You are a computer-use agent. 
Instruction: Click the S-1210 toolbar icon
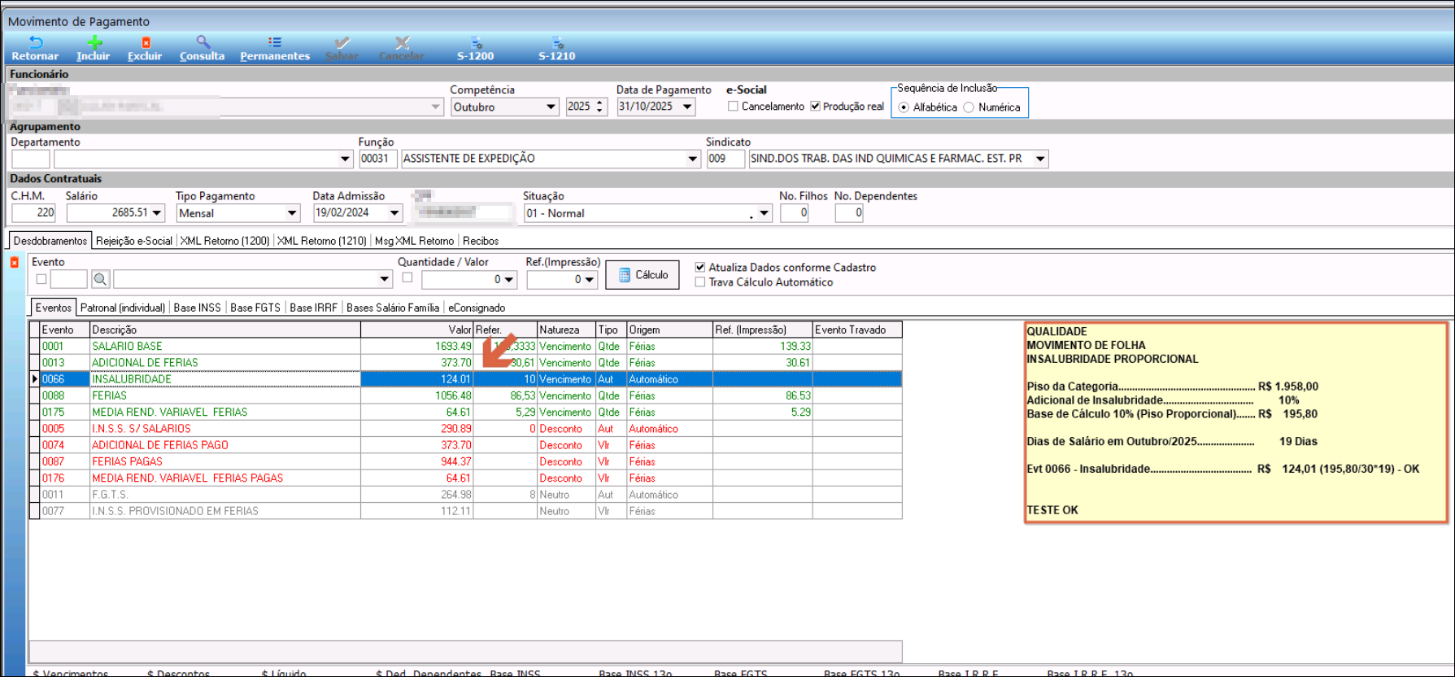click(x=557, y=42)
